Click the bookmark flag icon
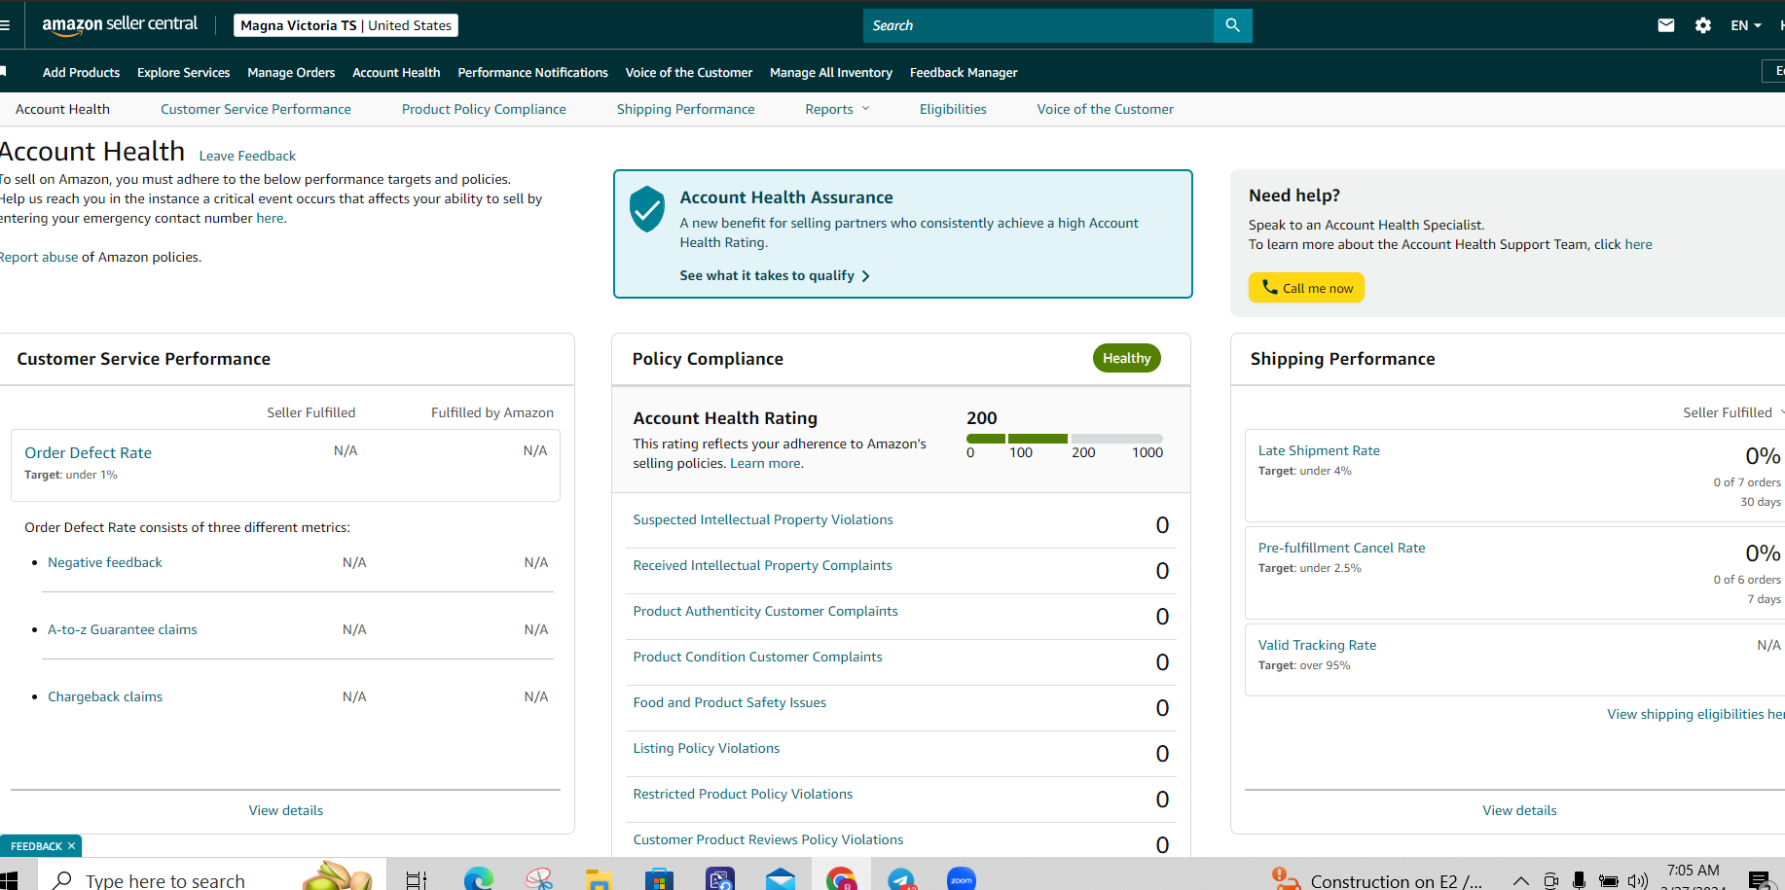The height and width of the screenshot is (890, 1785). (4, 71)
